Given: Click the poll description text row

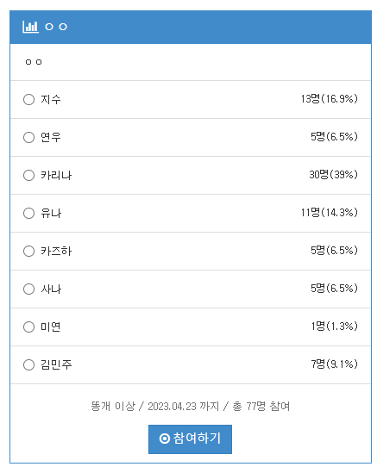Looking at the screenshot, I should click(191, 62).
